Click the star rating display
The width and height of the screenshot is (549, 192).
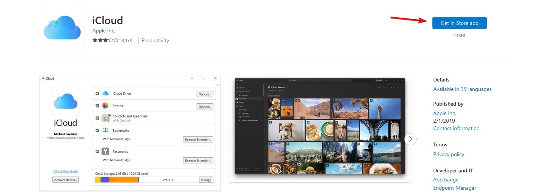coord(105,40)
